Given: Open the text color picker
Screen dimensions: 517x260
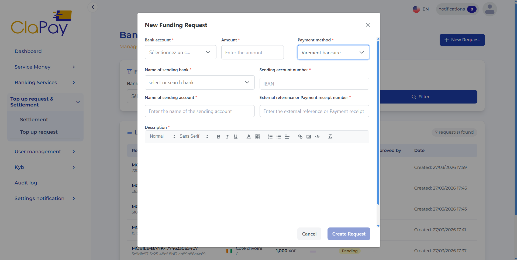Looking at the screenshot, I should pos(249,137).
